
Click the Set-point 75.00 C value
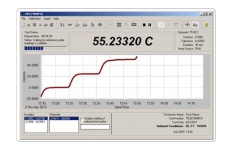[x=194, y=32]
